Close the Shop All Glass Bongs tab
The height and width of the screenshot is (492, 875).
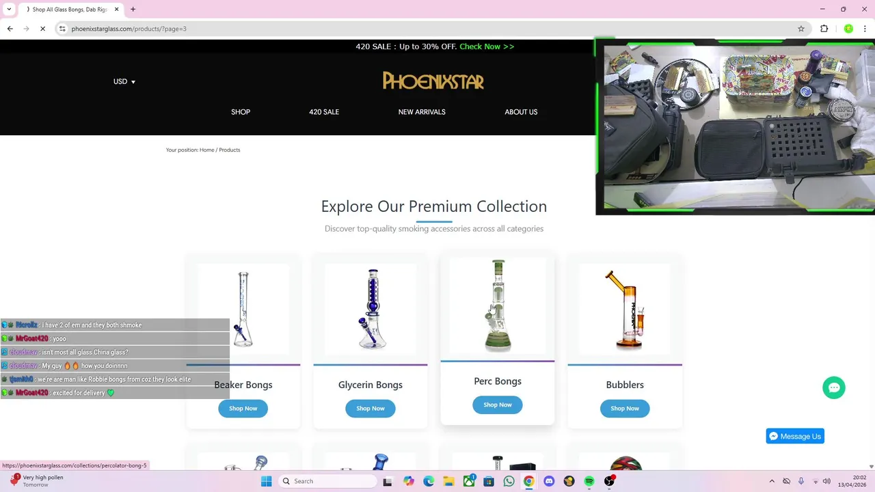116,10
